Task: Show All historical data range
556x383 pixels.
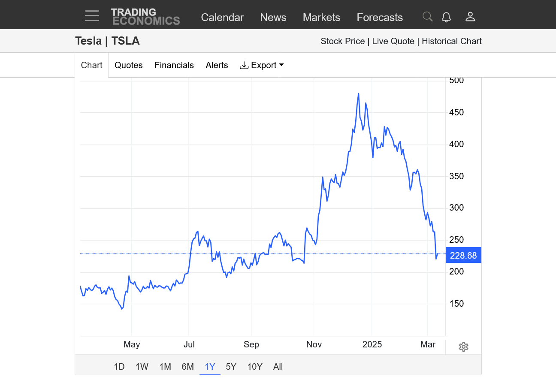Action: pyautogui.click(x=278, y=367)
